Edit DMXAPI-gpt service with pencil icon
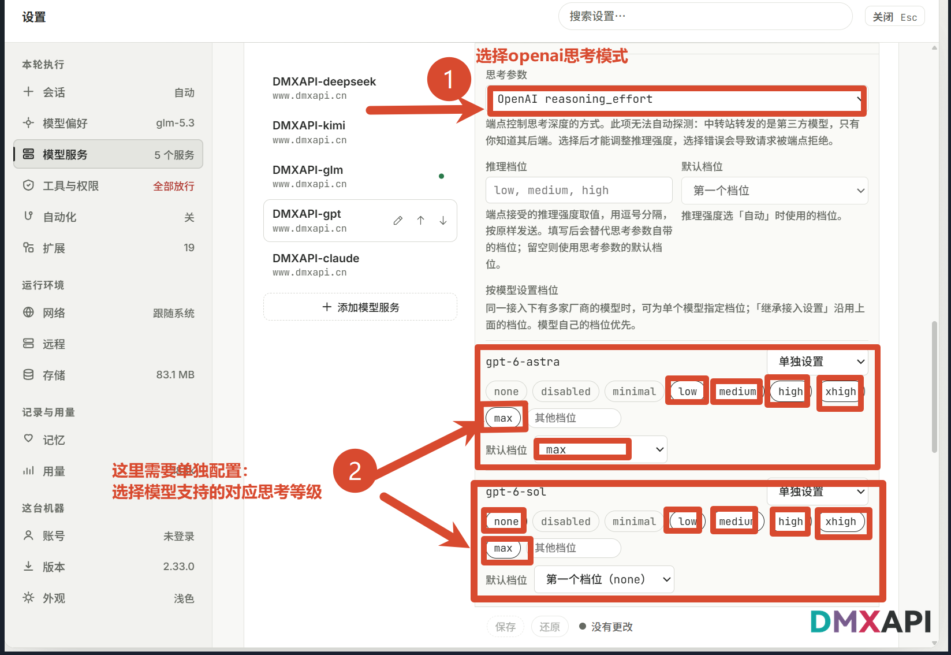 coord(398,220)
